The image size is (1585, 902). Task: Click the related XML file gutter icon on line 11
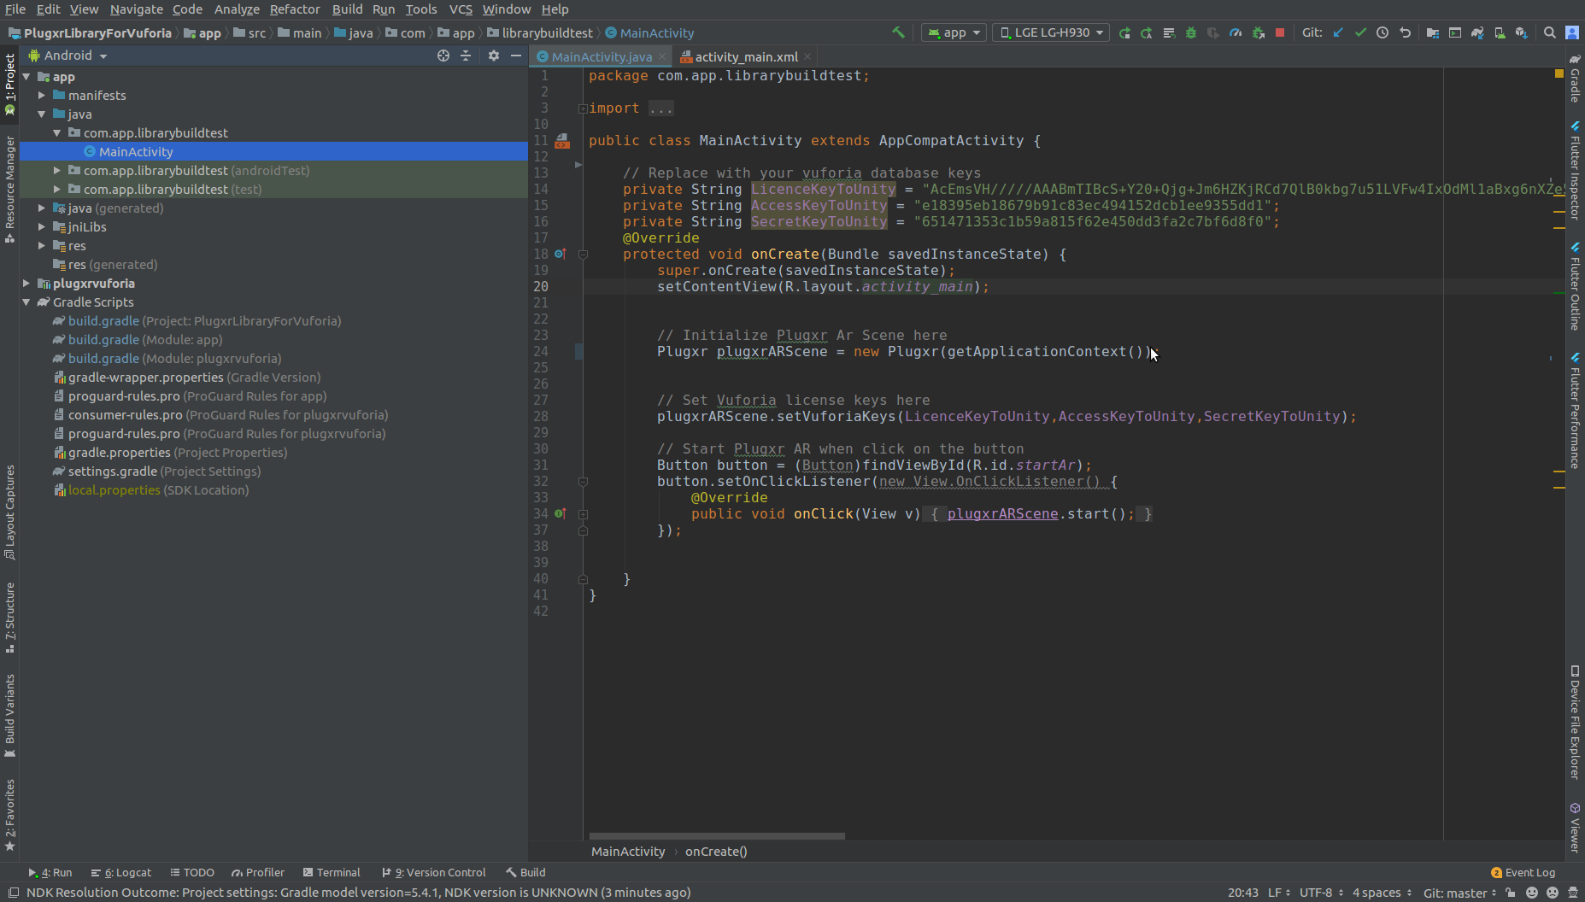[562, 141]
